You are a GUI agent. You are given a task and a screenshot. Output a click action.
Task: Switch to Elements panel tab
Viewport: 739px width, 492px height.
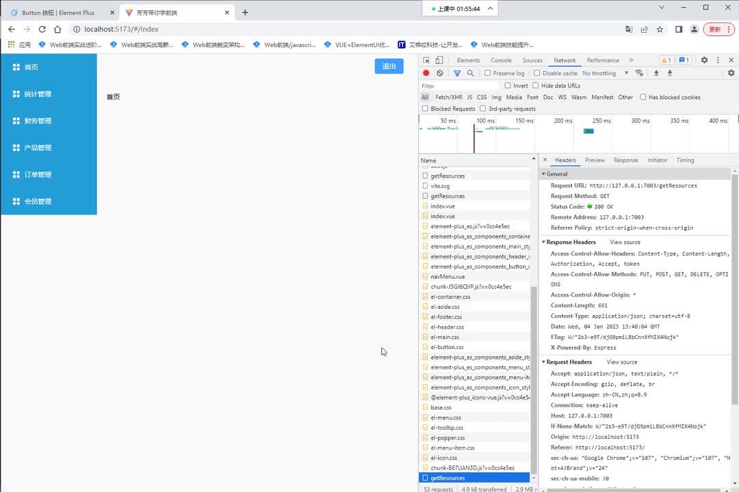point(468,60)
